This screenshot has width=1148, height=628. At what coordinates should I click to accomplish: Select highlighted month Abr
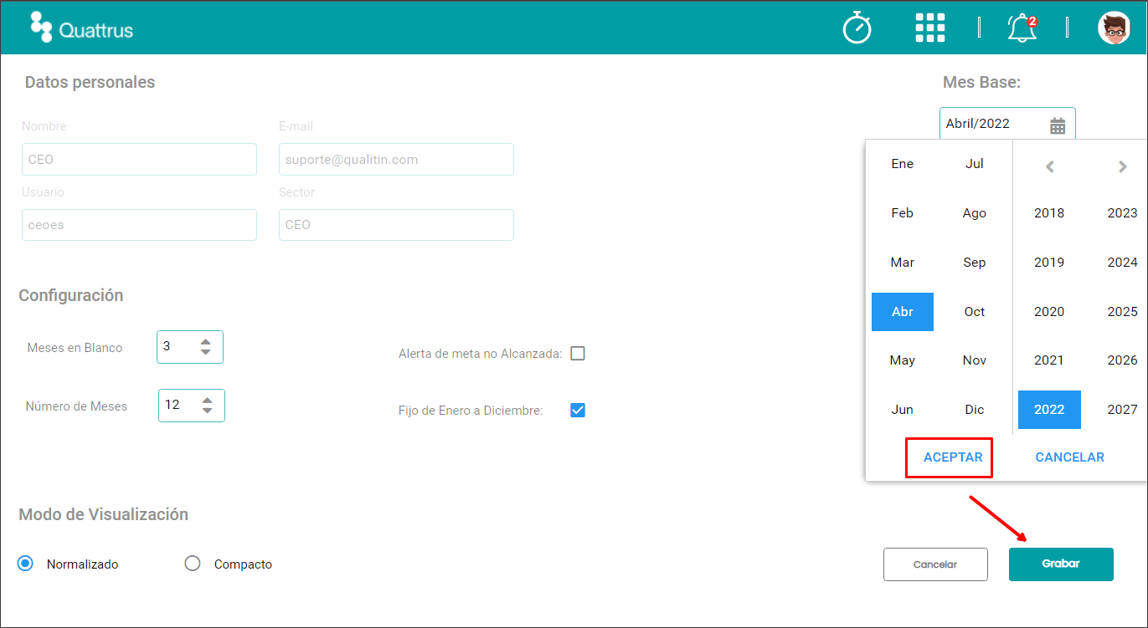903,312
